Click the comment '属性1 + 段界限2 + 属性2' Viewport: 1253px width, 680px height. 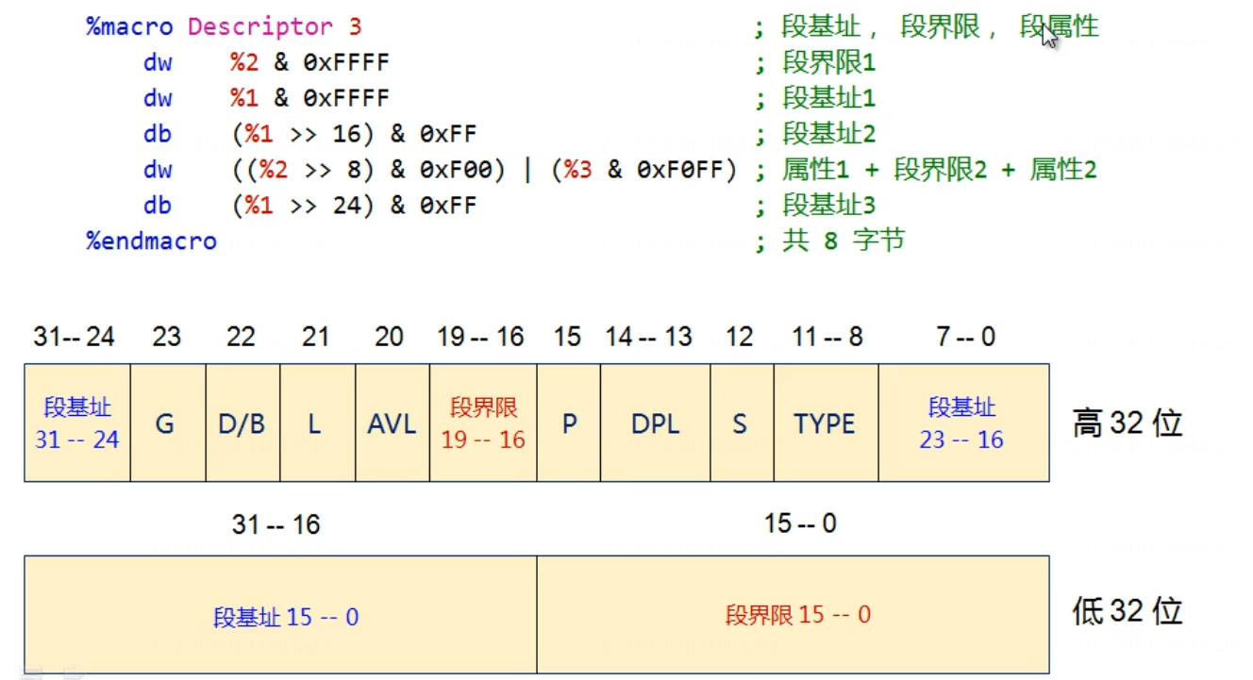939,169
